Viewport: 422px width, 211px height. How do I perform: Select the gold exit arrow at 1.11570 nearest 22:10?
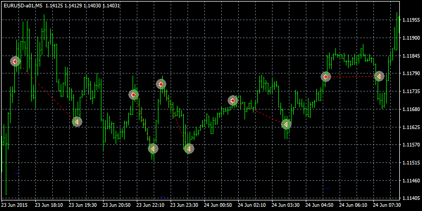(153, 149)
